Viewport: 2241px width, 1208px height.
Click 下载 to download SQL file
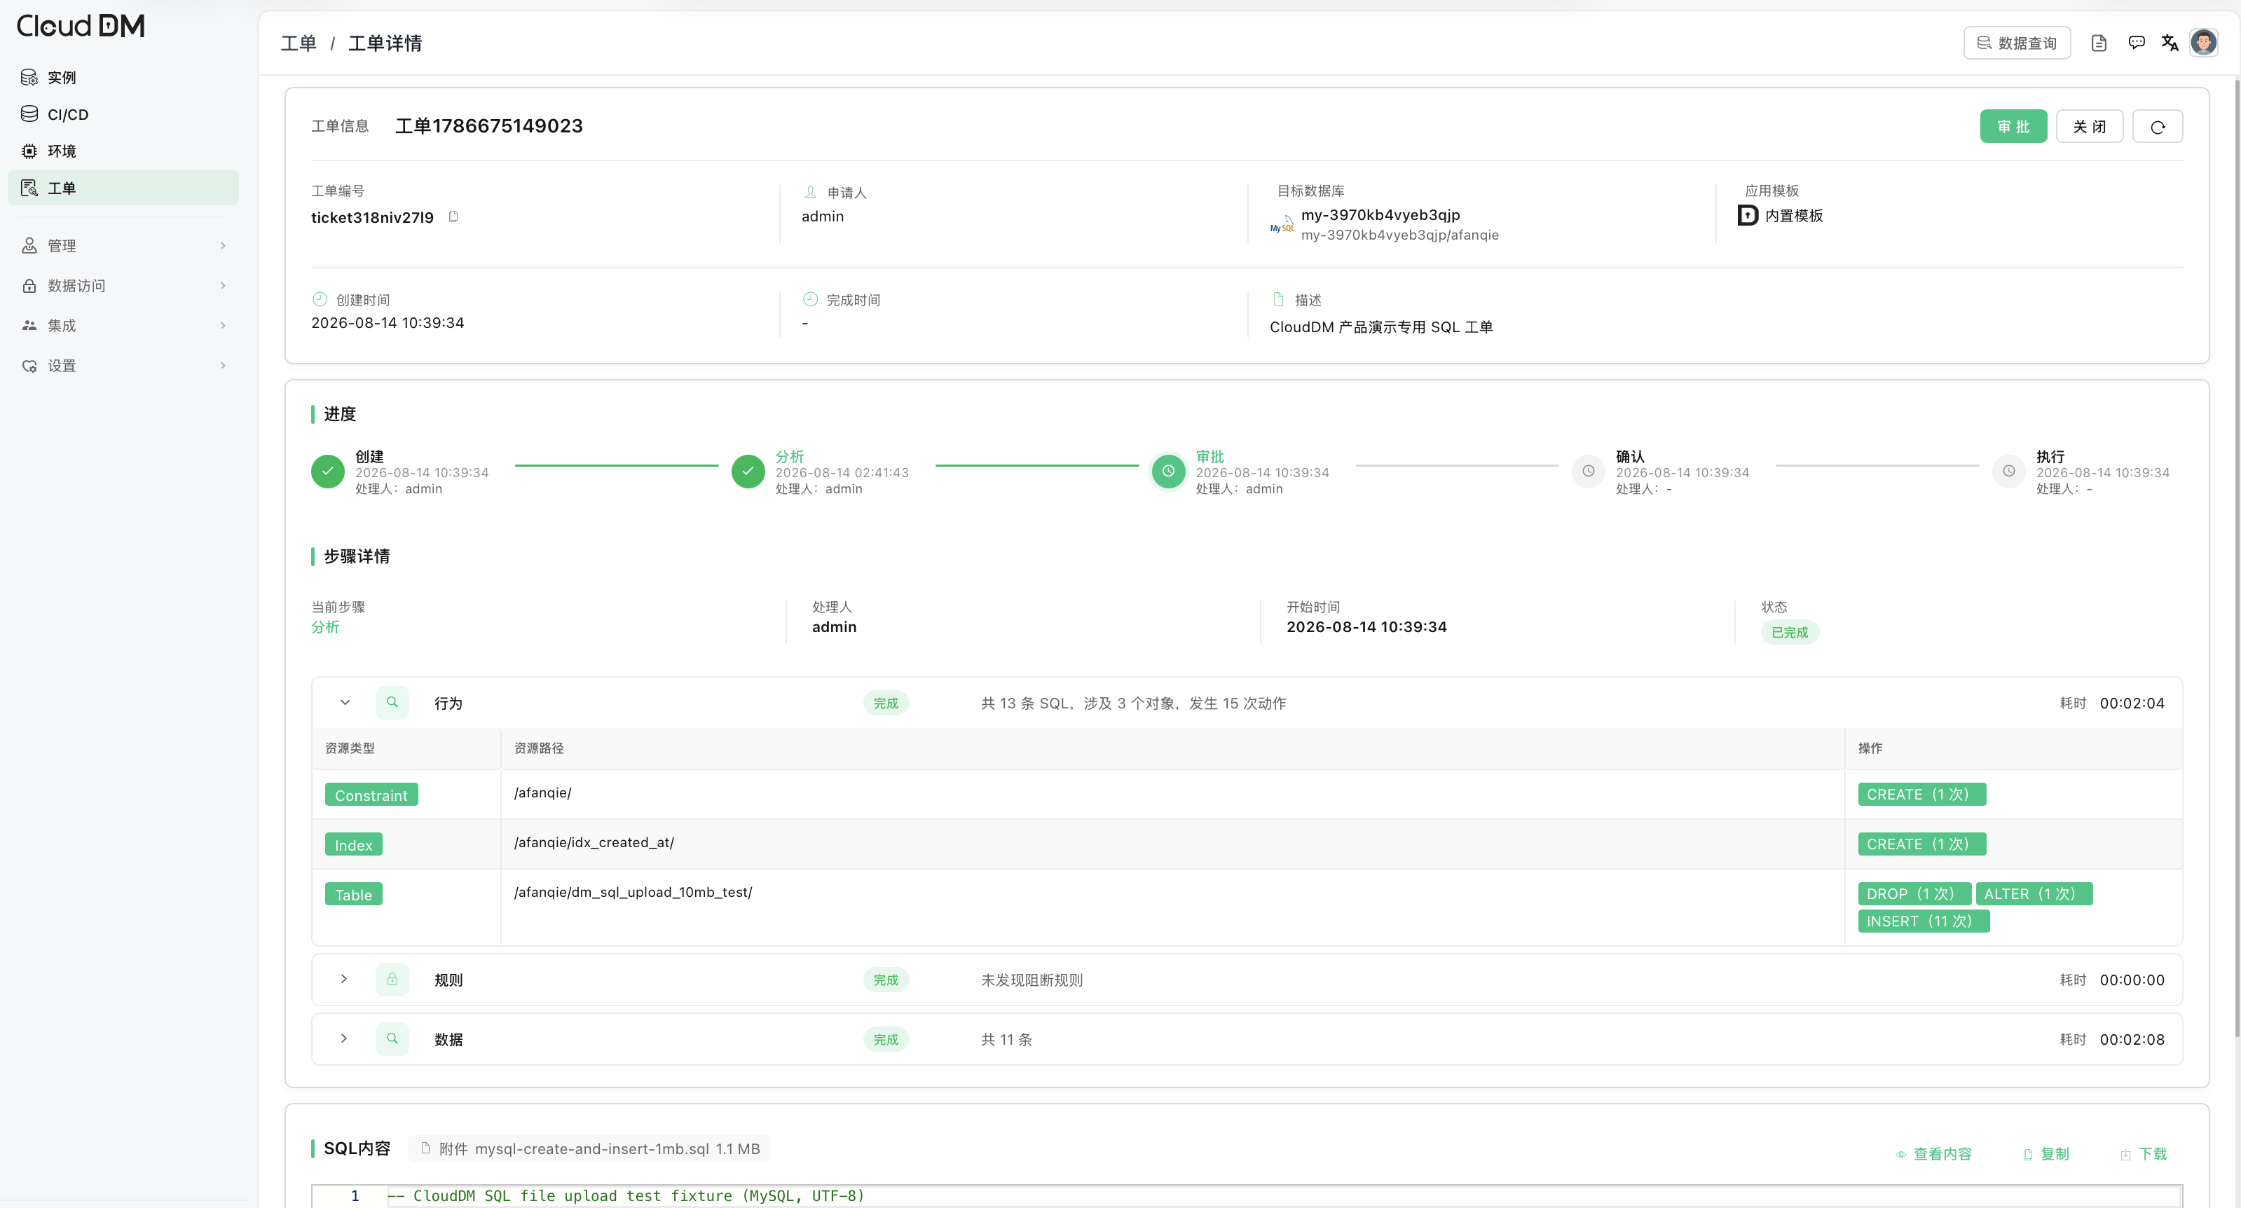(x=2144, y=1154)
